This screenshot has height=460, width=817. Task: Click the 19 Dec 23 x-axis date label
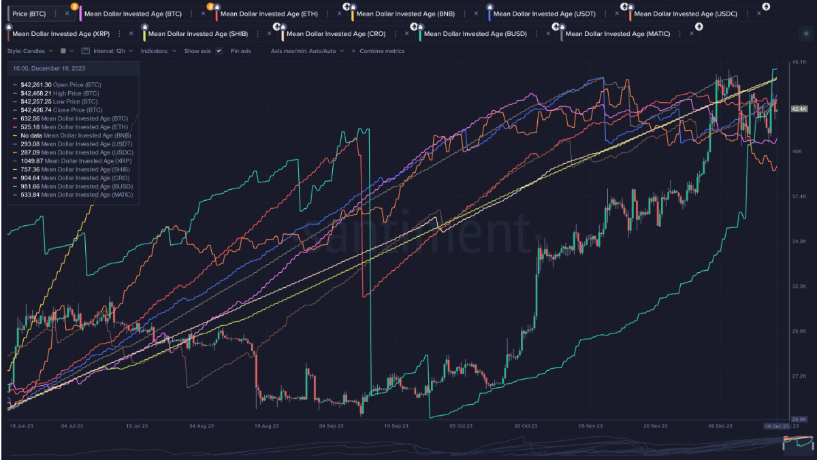click(x=778, y=426)
